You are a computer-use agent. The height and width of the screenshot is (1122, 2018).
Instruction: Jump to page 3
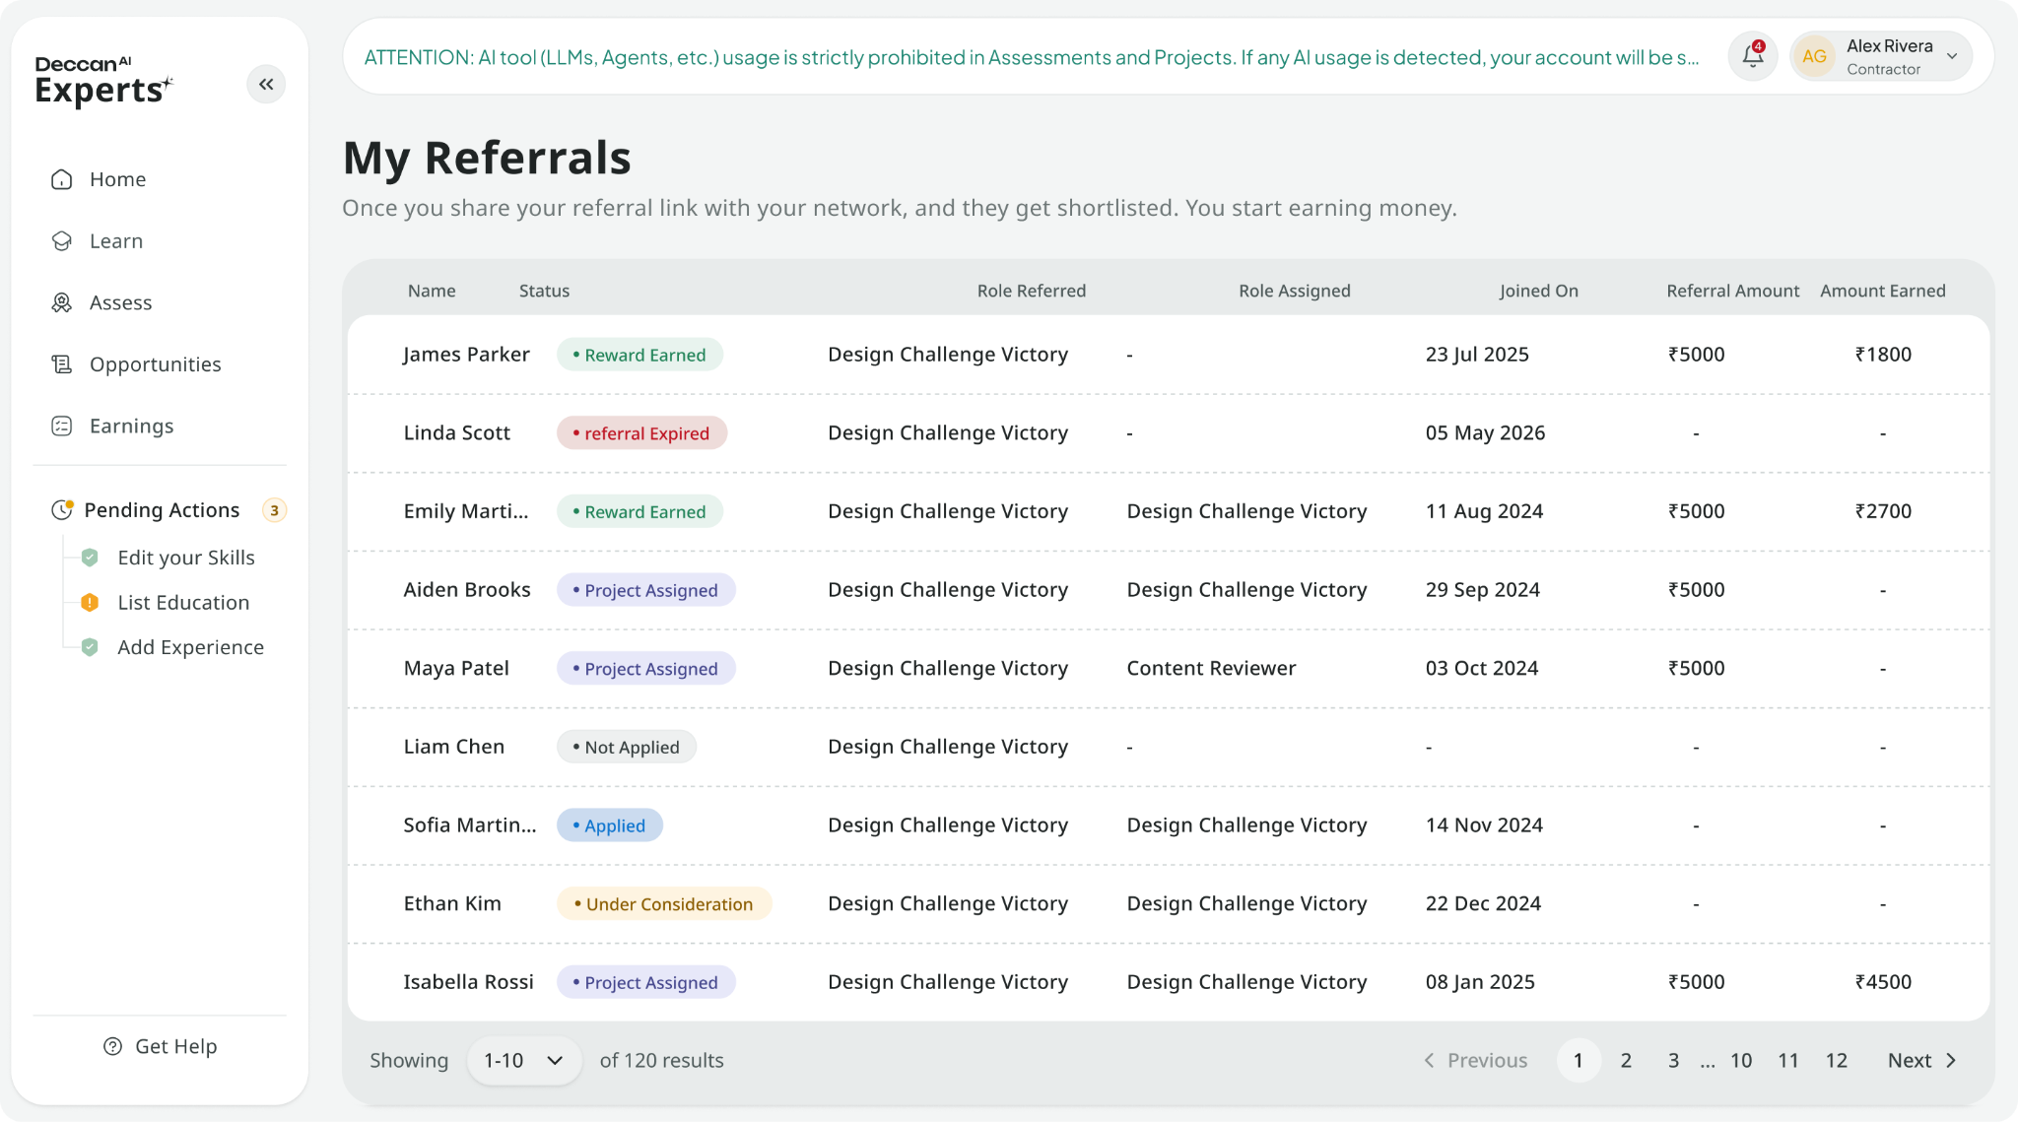point(1673,1060)
